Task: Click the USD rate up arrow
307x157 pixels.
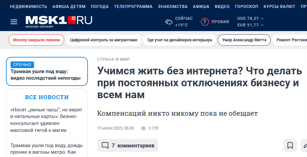Action: coord(262,19)
